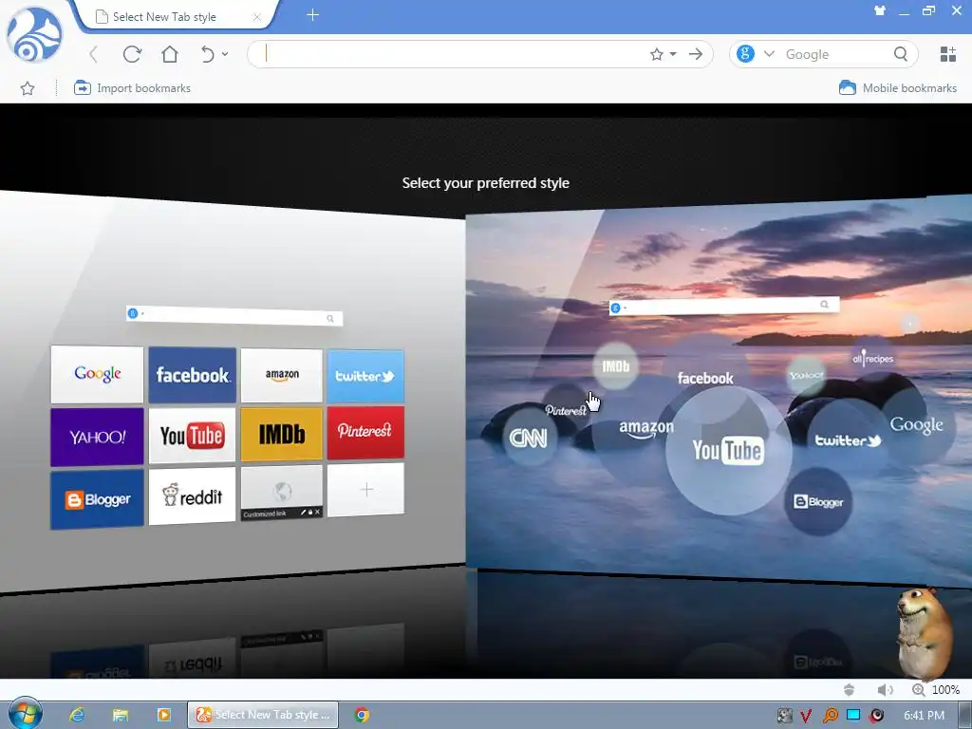The image size is (972, 729).
Task: Click the Yahoo tile in classic style
Action: (x=98, y=437)
